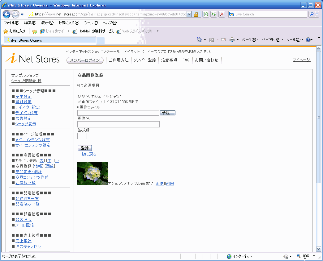Screen dimensions: 323x261
Task: Click the Refresh page icon
Action: pos(213,14)
